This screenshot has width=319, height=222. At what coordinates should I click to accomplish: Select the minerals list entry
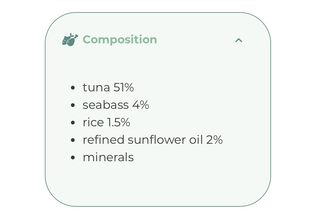pyautogui.click(x=108, y=157)
